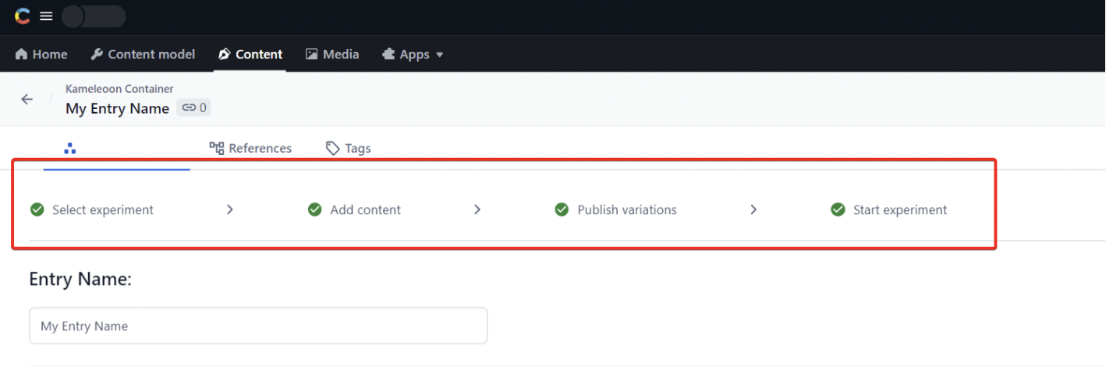The width and height of the screenshot is (1106, 366).
Task: Click green check icon beside Start experiment
Action: point(838,209)
